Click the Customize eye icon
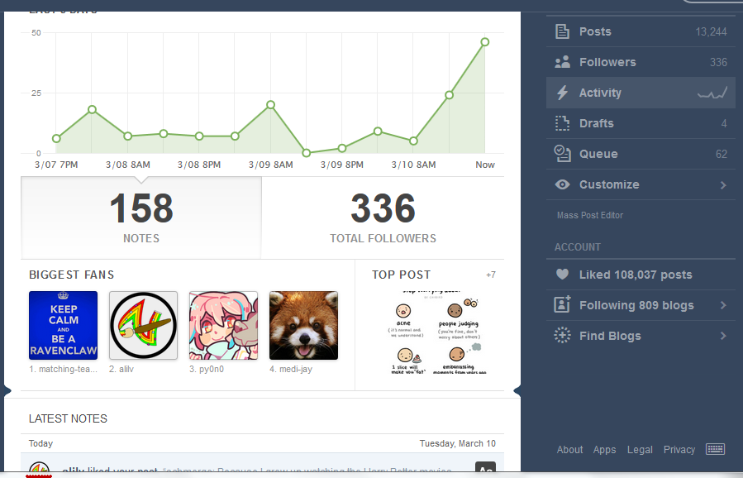 [563, 184]
